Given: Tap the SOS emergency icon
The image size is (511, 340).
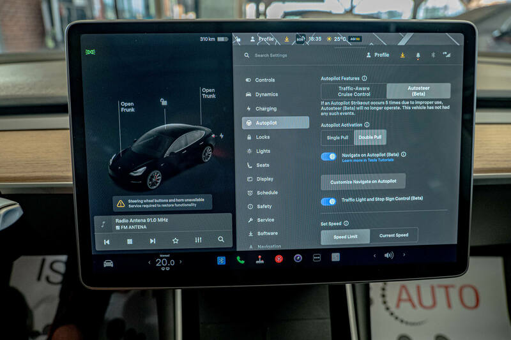Looking at the screenshot, I should 300,40.
